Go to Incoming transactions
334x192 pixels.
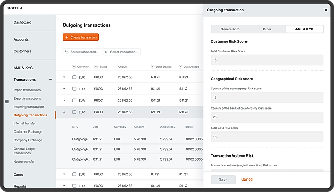pyautogui.click(x=29, y=107)
